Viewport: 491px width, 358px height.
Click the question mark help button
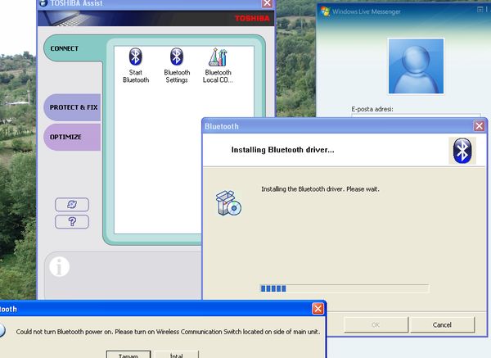tap(72, 222)
